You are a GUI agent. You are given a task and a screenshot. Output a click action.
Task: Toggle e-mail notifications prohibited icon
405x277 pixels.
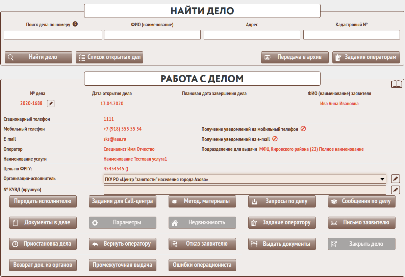(x=275, y=139)
